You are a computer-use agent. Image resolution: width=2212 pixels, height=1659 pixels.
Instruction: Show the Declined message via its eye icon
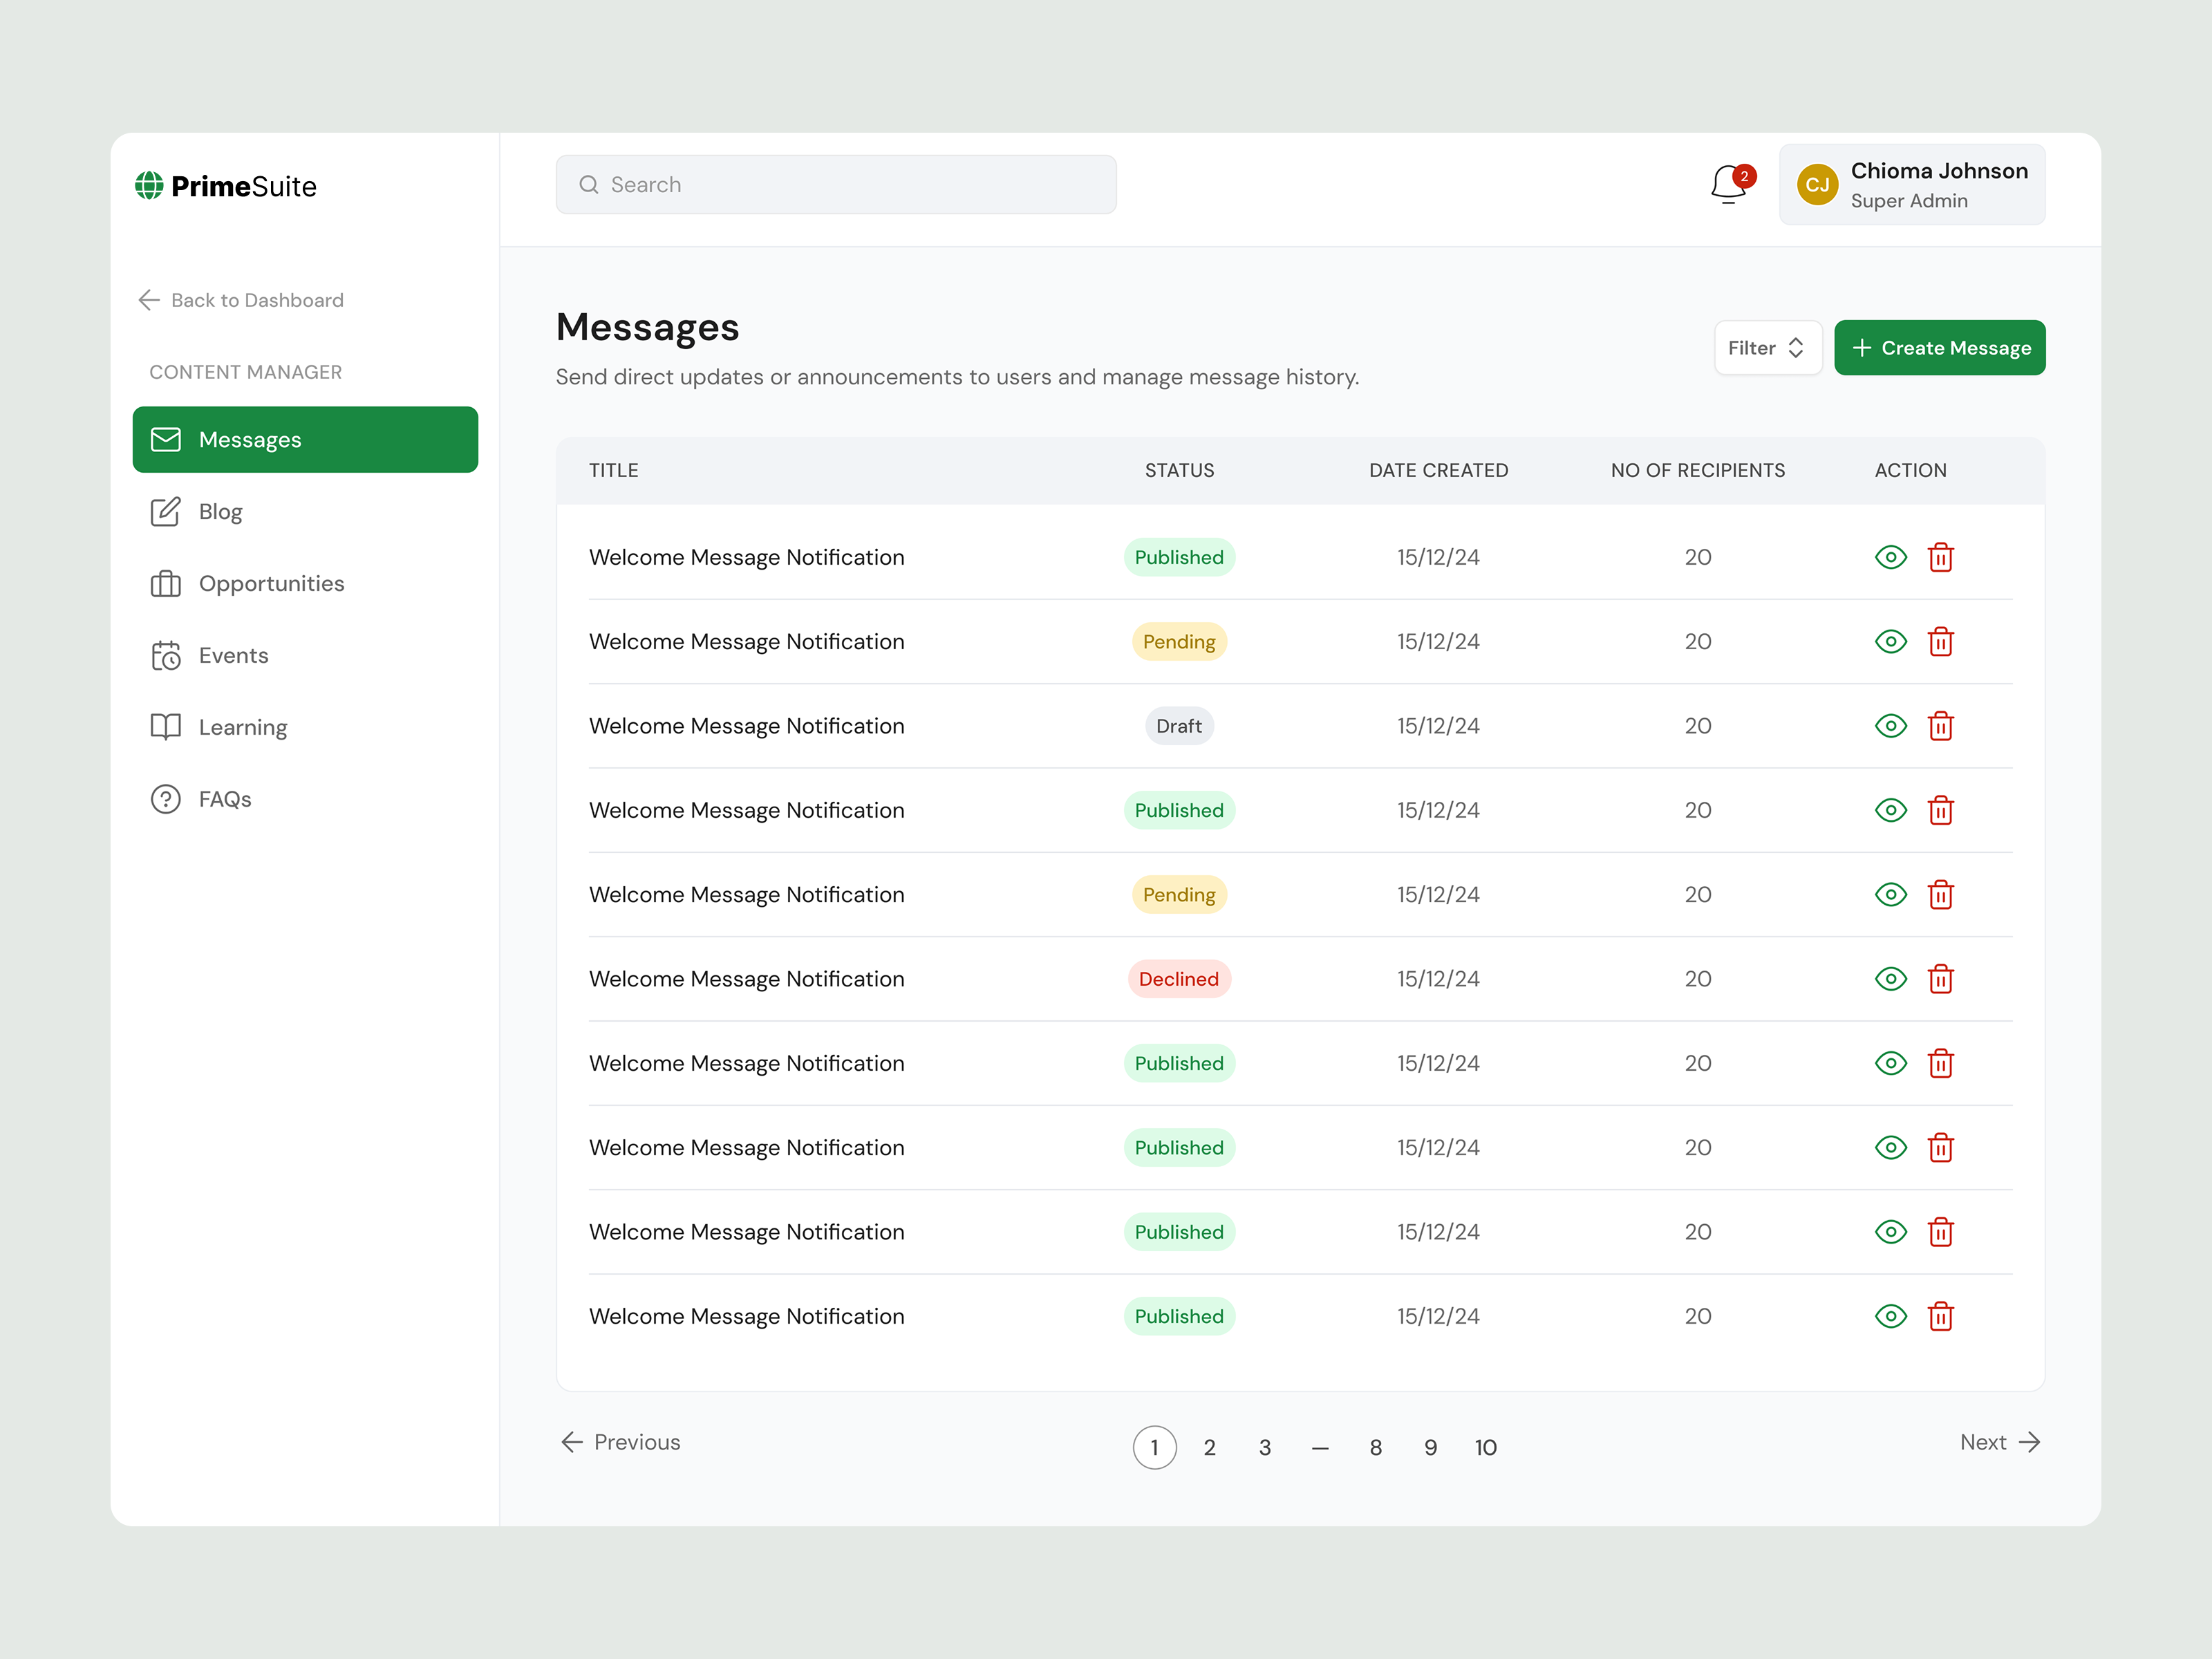pos(1891,979)
